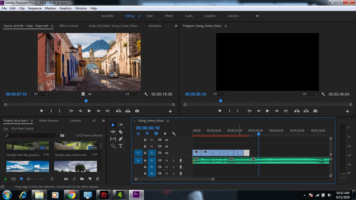Switch to the Media Browser tab
Screen dimensions: 356x200
49,121
